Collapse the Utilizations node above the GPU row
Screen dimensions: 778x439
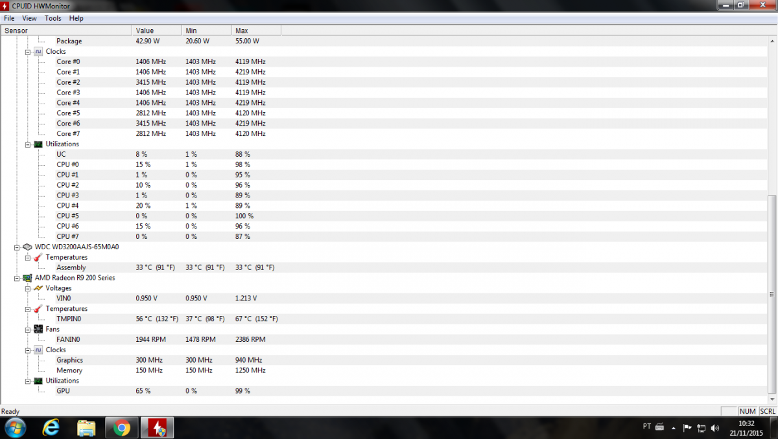(x=28, y=381)
